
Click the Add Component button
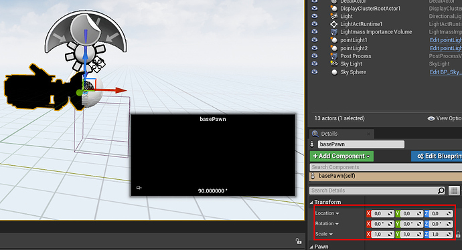pyautogui.click(x=341, y=156)
